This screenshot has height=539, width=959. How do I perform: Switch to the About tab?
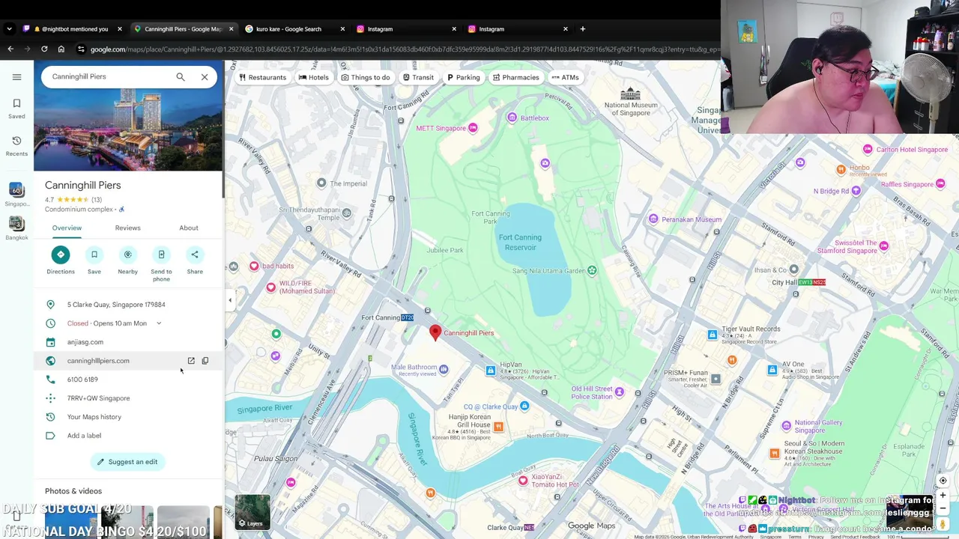[189, 228]
